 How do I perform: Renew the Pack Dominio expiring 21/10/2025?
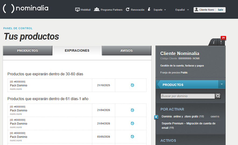pyautogui.click(x=132, y=85)
